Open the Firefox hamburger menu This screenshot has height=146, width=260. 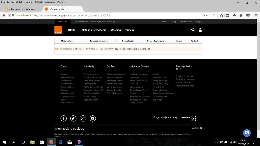[x=256, y=15]
